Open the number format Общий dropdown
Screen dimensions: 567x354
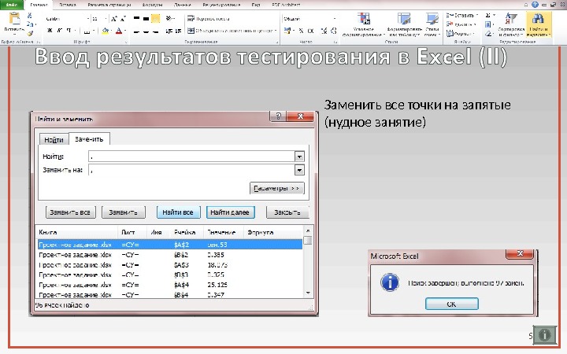click(335, 19)
